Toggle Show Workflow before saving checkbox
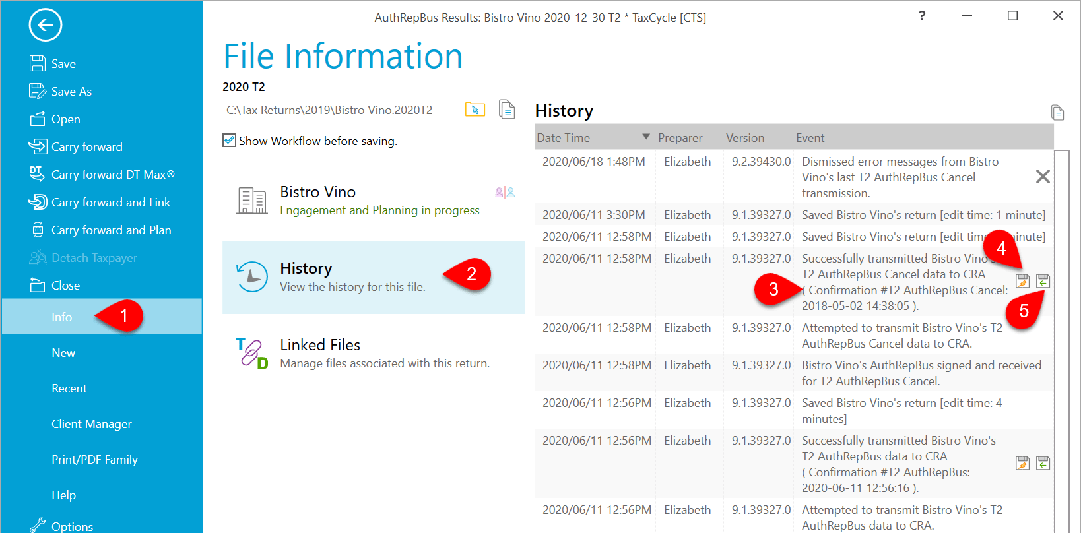The height and width of the screenshot is (533, 1081). click(229, 141)
